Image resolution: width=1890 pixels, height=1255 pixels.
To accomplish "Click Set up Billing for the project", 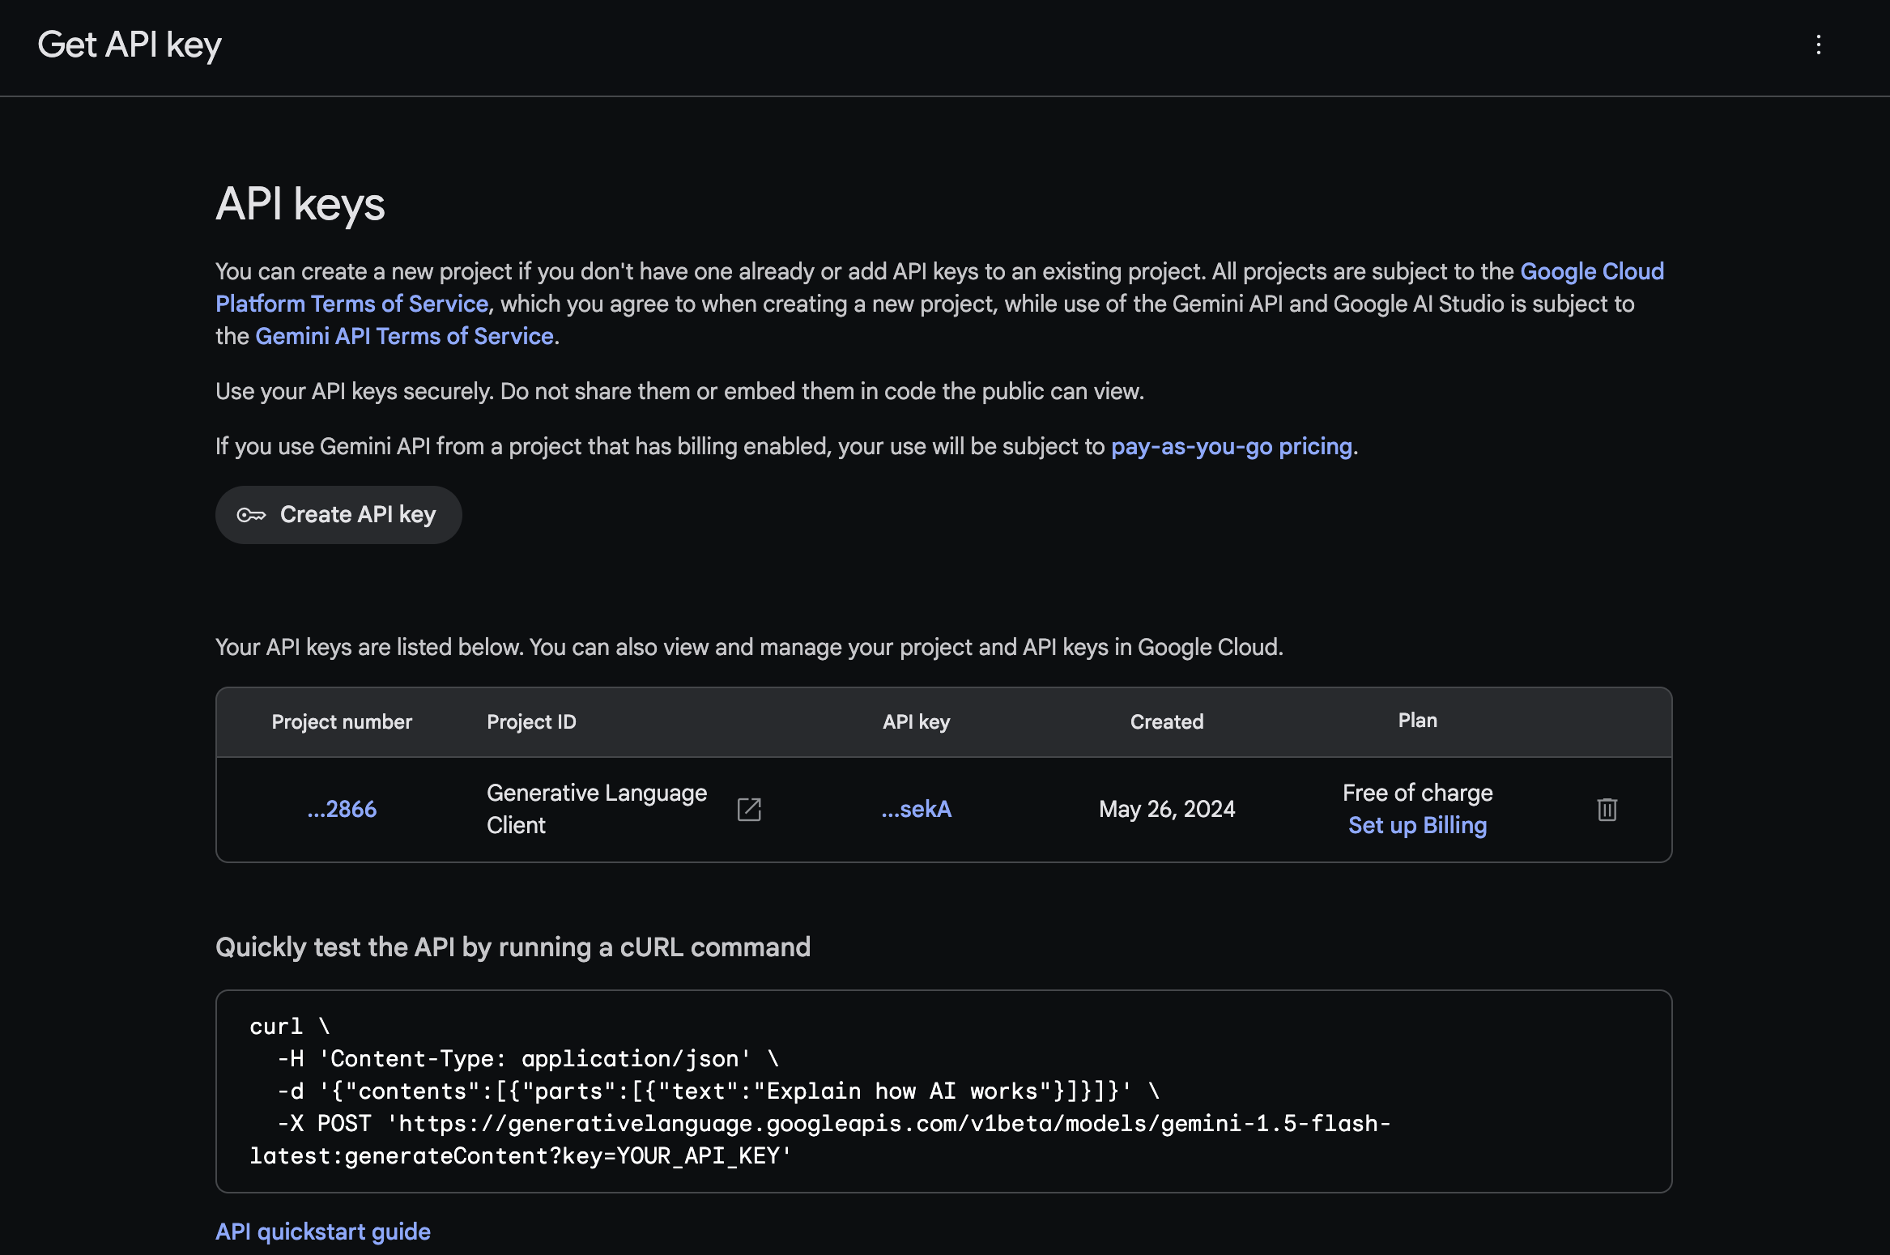I will click(x=1416, y=825).
